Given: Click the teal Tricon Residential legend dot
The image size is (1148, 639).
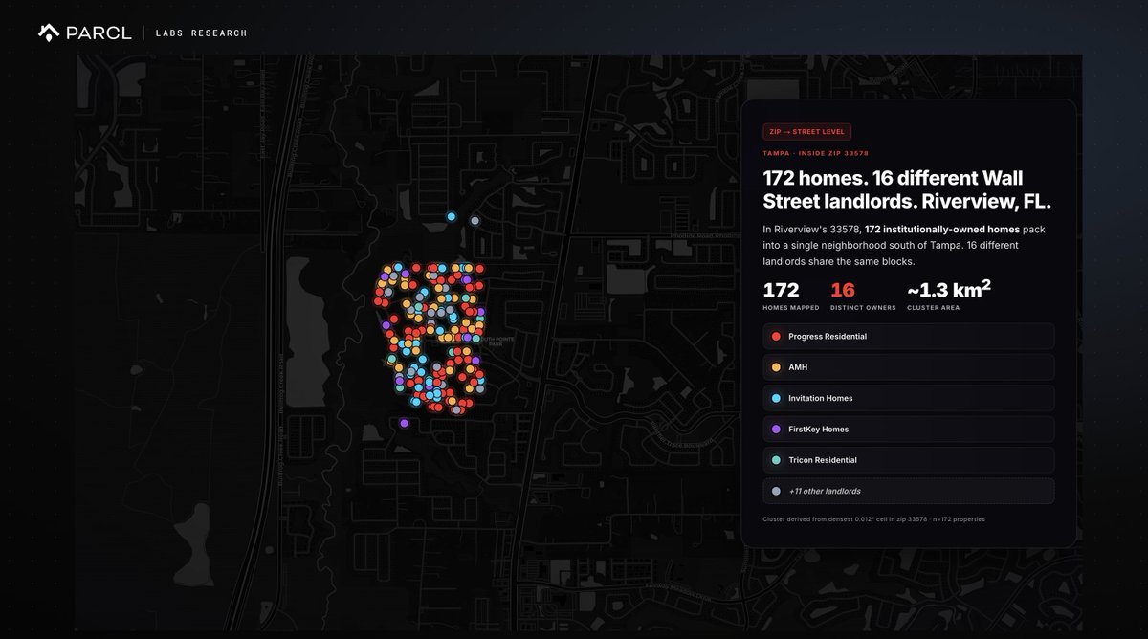Looking at the screenshot, I should (776, 460).
